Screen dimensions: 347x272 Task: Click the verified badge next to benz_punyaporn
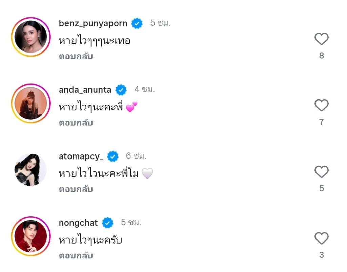(x=137, y=23)
